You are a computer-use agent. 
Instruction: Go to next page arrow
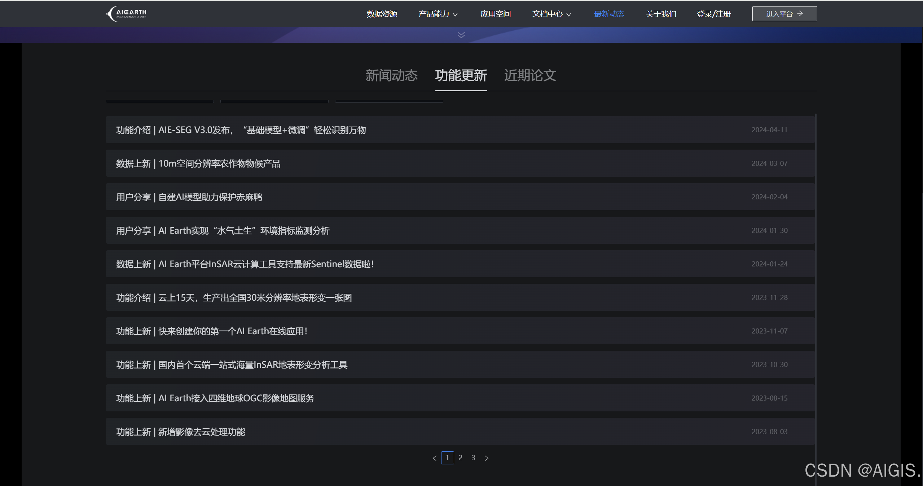pyautogui.click(x=486, y=458)
